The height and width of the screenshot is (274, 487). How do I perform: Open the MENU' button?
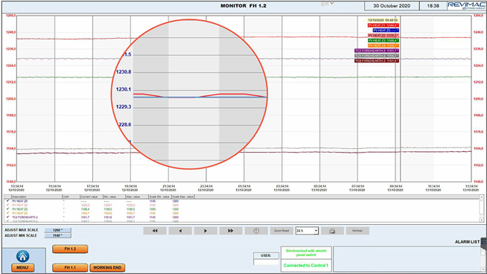(x=22, y=267)
